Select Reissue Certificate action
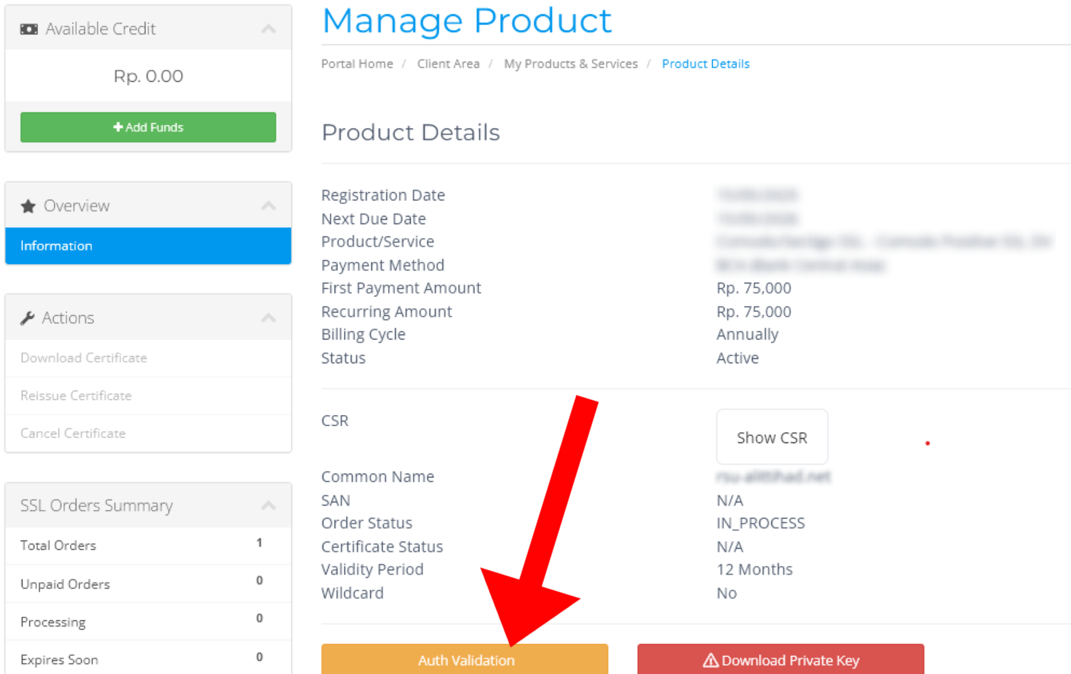The width and height of the screenshot is (1071, 674). tap(76, 396)
